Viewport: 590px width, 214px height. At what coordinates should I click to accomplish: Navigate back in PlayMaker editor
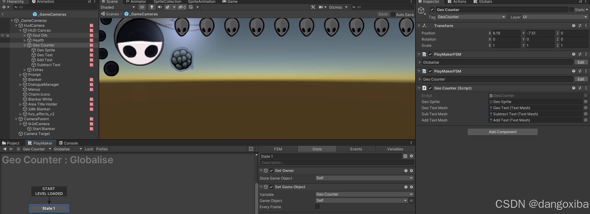[x=5, y=149]
